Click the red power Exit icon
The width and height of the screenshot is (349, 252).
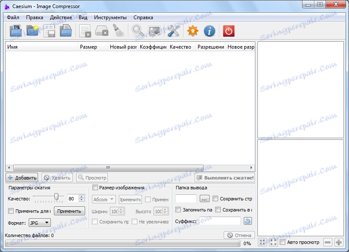coord(228,31)
